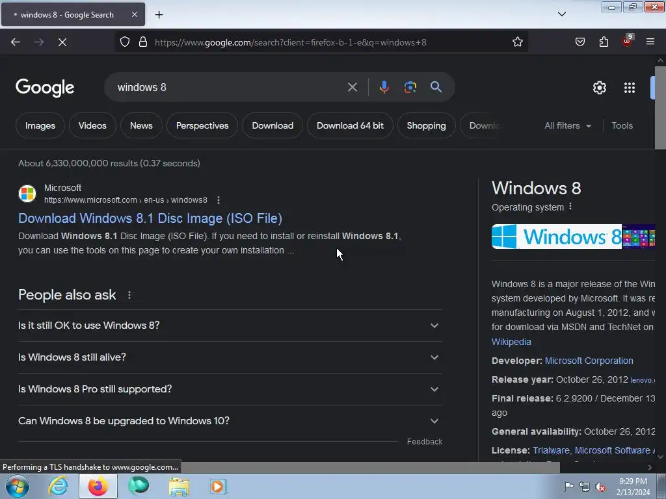Select the Download 64 bit chip
Screen dimensions: 666x499
[x=350, y=125]
